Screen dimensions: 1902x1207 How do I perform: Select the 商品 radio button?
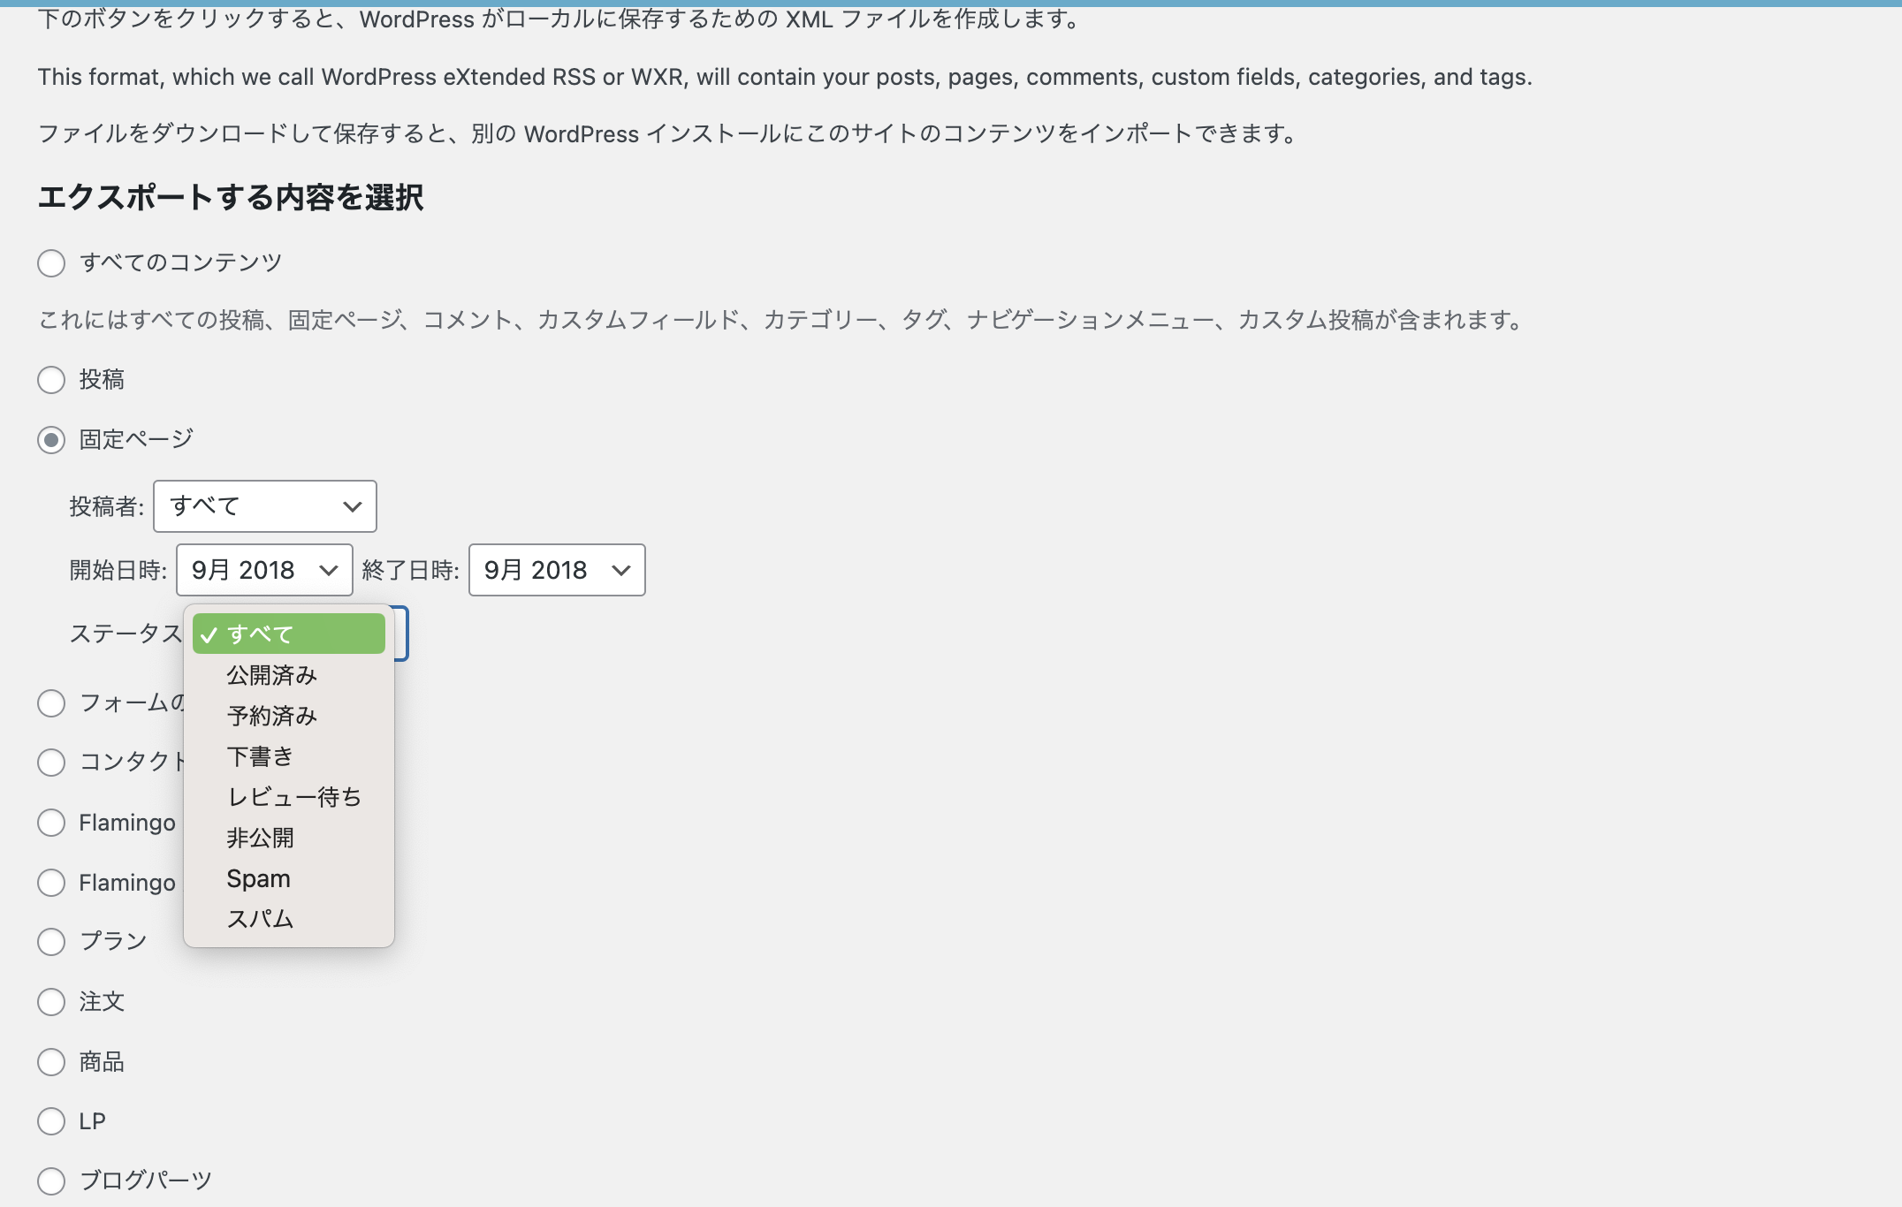click(51, 1062)
